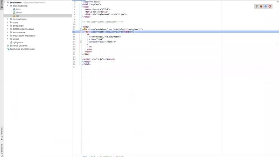Screen dimensions: 279x157
Task: Expand the delegation folder
Action: point(8,26)
